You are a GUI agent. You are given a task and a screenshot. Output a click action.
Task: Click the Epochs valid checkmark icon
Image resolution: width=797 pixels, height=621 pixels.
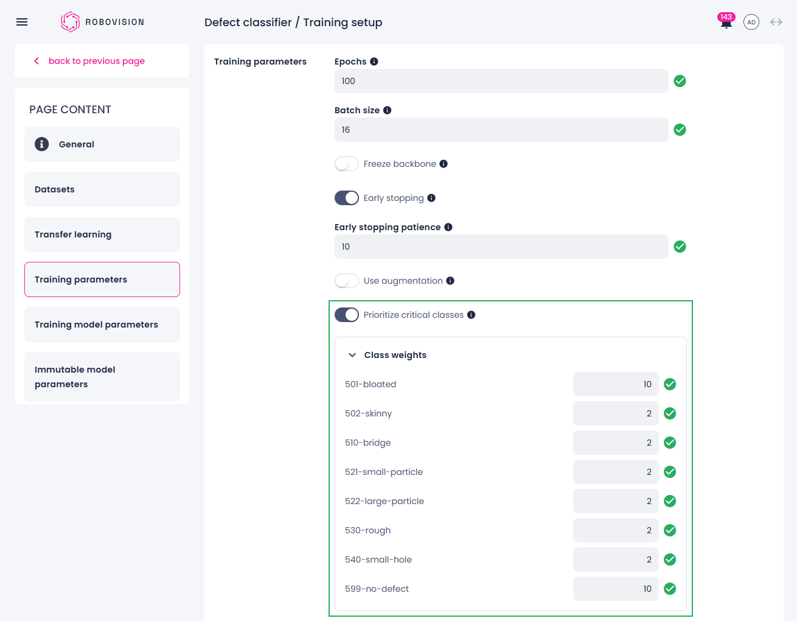680,81
